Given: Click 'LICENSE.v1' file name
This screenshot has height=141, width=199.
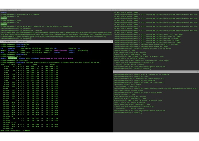Looking at the screenshot, I should pyautogui.click(x=48, y=50).
